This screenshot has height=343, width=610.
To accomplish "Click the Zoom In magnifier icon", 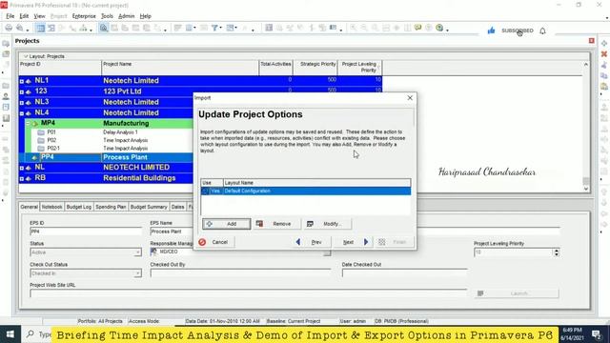I will click(353, 28).
